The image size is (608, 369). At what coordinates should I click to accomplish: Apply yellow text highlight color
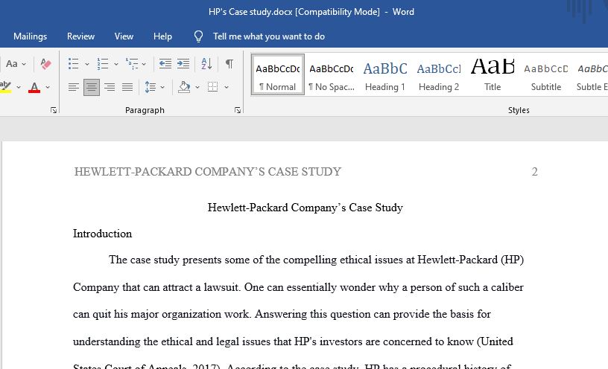(5, 87)
